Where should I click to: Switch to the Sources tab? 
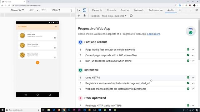[125, 10]
